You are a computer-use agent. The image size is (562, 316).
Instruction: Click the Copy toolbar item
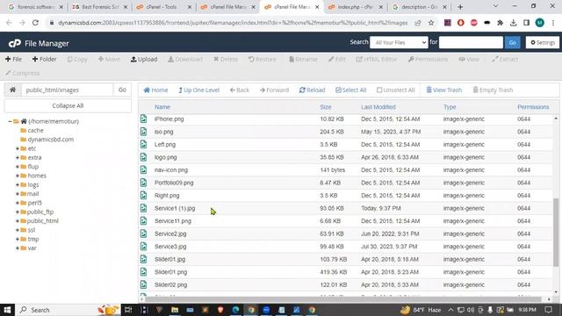tap(77, 59)
